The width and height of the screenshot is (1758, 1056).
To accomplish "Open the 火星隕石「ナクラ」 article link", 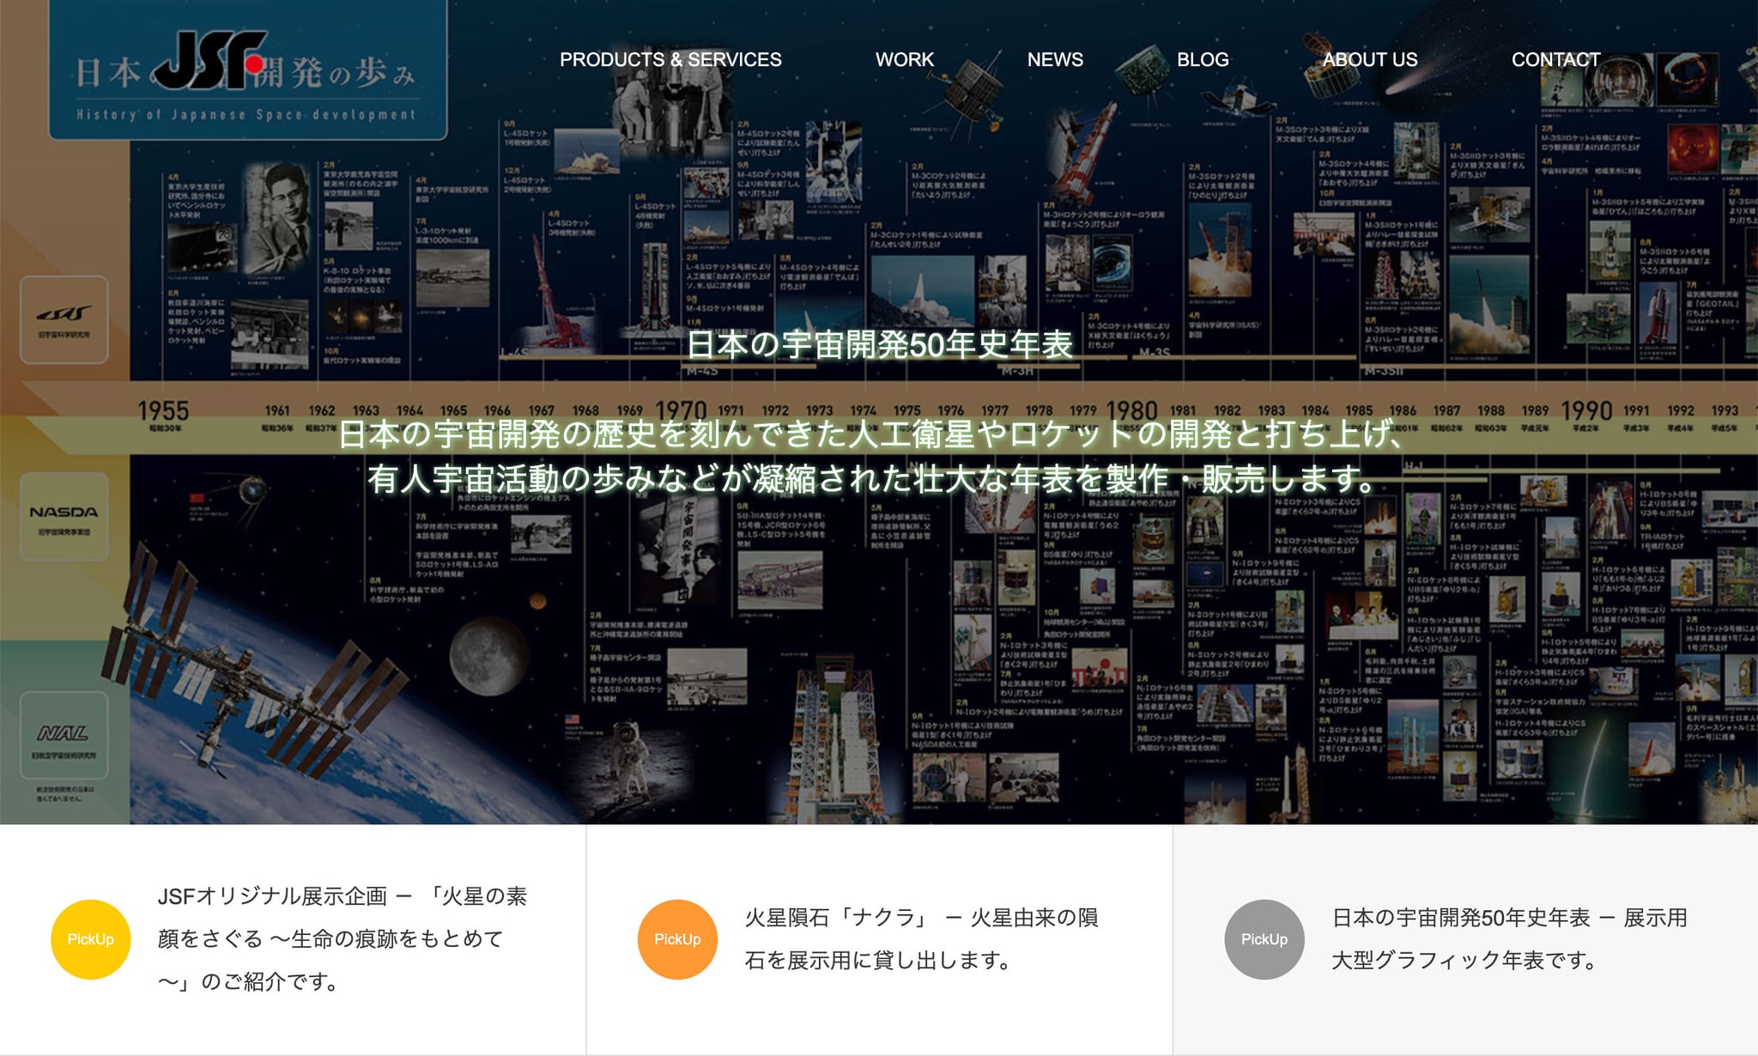I will click(921, 938).
